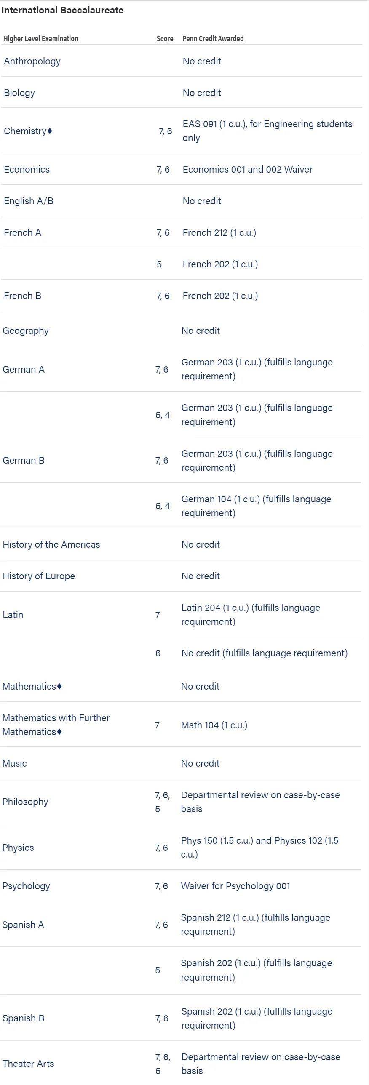
Task: Click the French 212 credit entry
Action: pos(219,232)
